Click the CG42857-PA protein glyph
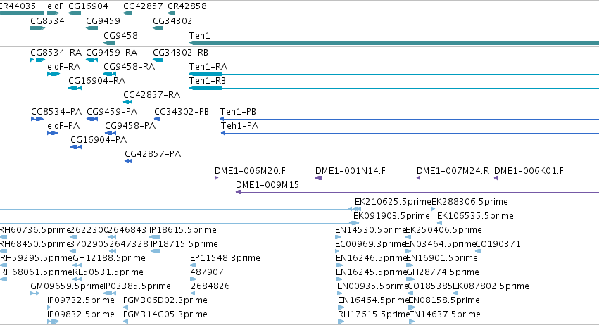 (x=128, y=161)
